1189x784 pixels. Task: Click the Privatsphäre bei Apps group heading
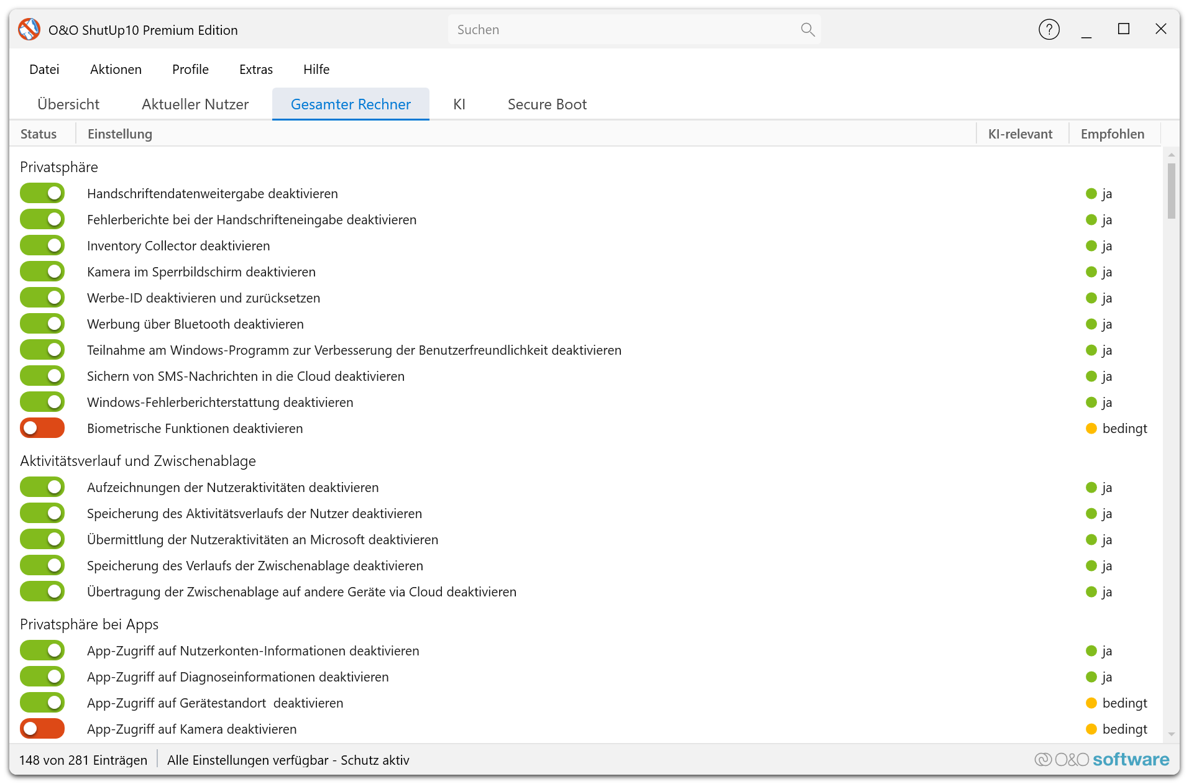click(x=89, y=624)
